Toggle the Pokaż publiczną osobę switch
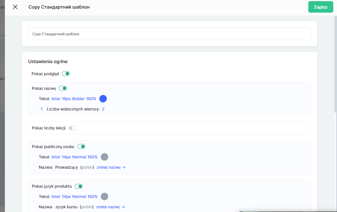 pyautogui.click(x=81, y=147)
